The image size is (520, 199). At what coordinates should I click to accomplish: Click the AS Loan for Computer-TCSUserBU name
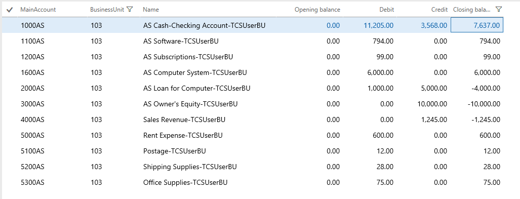click(x=196, y=88)
